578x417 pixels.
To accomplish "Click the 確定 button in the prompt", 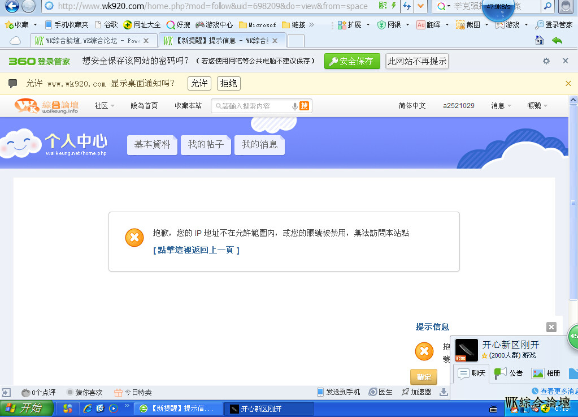I will click(x=424, y=377).
